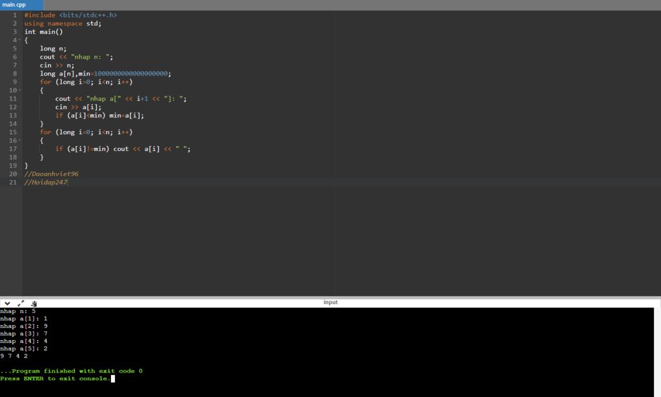Fold the for-loop block at line 10
The height and width of the screenshot is (397, 661).
click(x=19, y=90)
